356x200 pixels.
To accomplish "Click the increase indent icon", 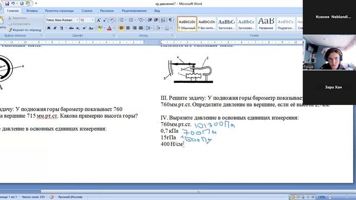I will tap(156, 20).
